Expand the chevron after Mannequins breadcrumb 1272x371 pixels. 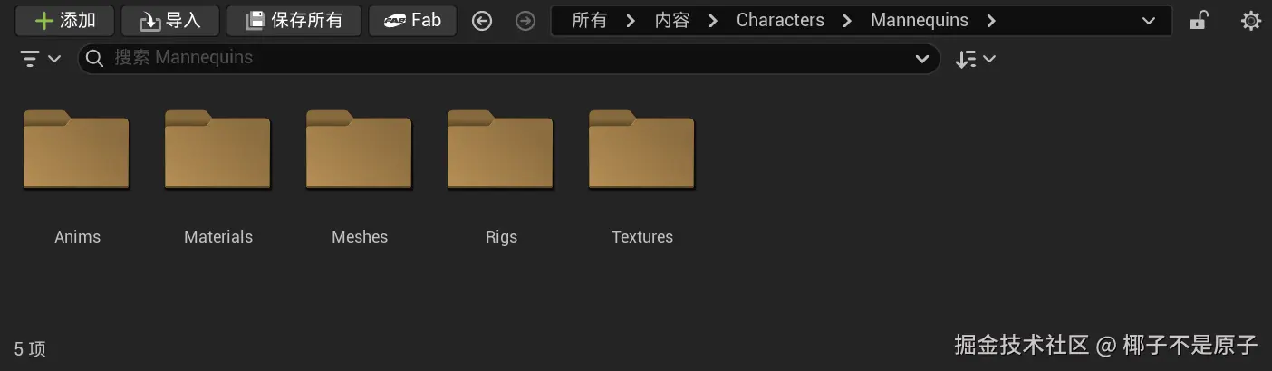(x=991, y=20)
